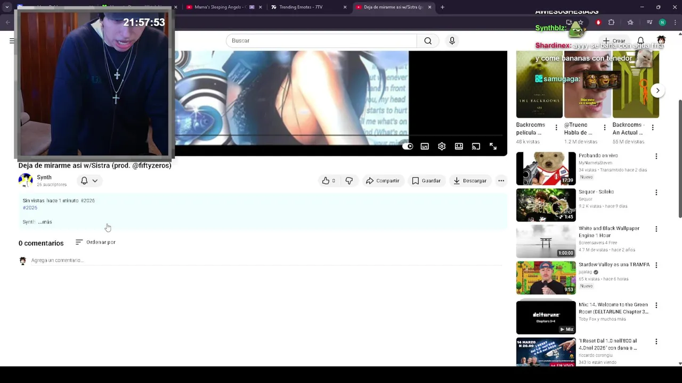Open the YouTube hamburger guide menu
682x383 pixels.
pos(12,41)
